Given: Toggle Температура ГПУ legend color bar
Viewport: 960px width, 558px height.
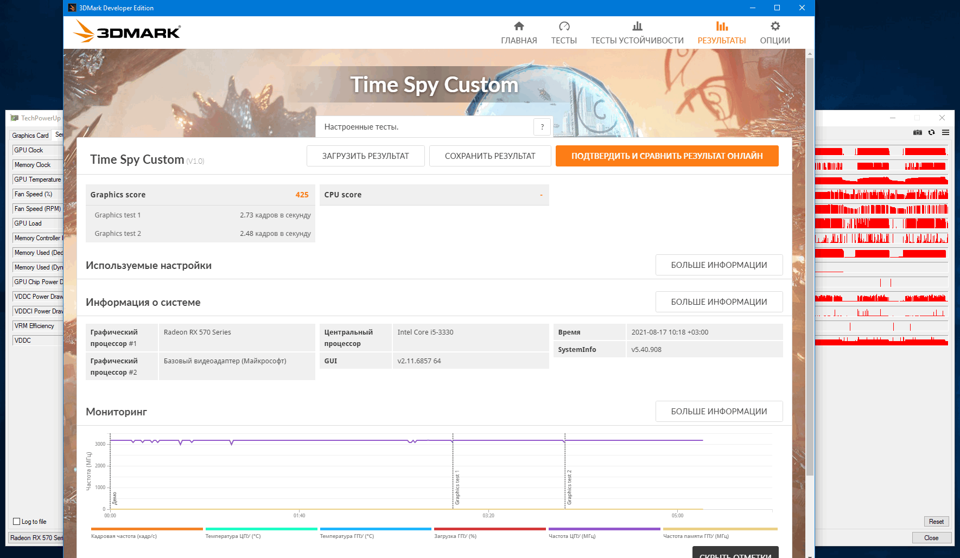Looking at the screenshot, I should point(376,529).
